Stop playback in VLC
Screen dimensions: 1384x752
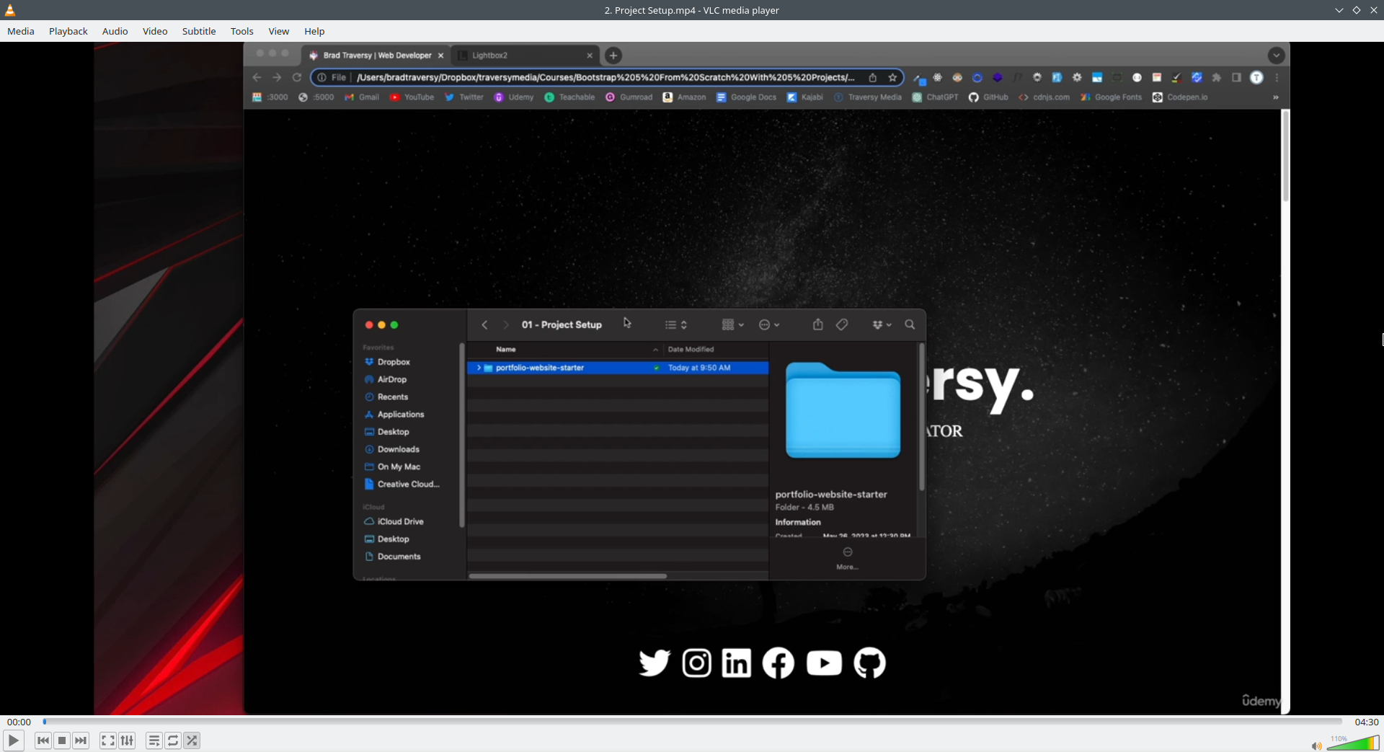(x=62, y=740)
